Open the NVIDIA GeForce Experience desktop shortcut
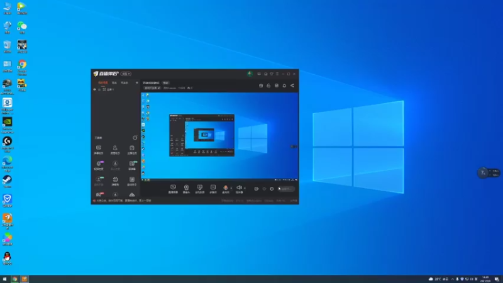The image size is (503, 283). (x=8, y=125)
